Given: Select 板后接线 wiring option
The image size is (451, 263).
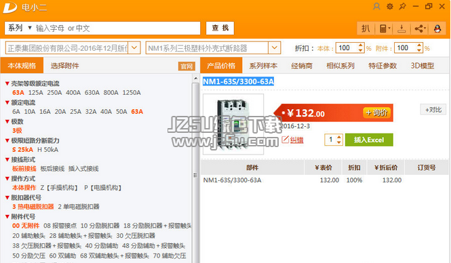Looking at the screenshot, I should coord(52,169).
